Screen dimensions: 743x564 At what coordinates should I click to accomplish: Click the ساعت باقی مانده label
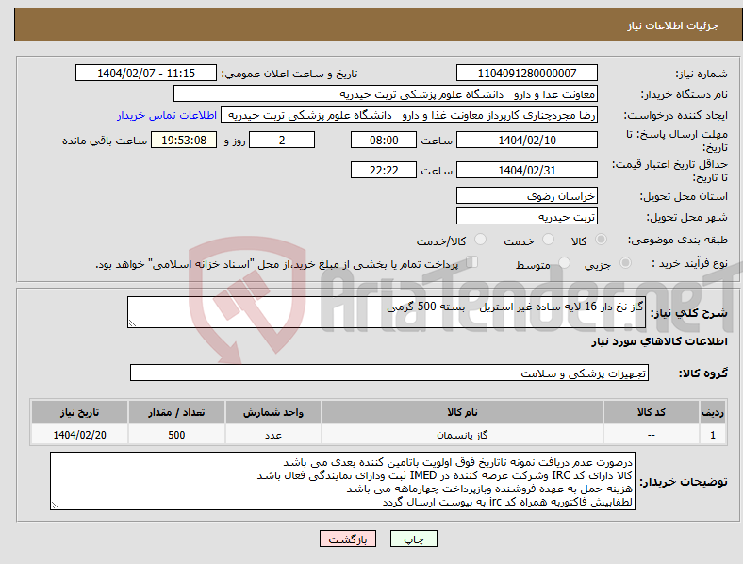[x=105, y=141]
